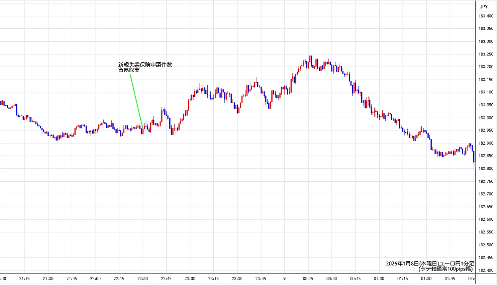Image resolution: width=497 pixels, height=285 pixels.
Task: Click the 182.800 price axis label
Action: 485,168
